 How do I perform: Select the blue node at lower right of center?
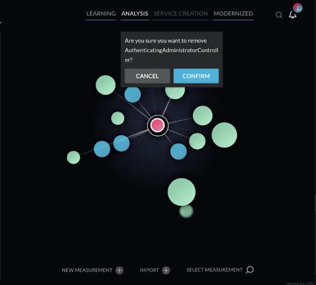pyautogui.click(x=179, y=151)
